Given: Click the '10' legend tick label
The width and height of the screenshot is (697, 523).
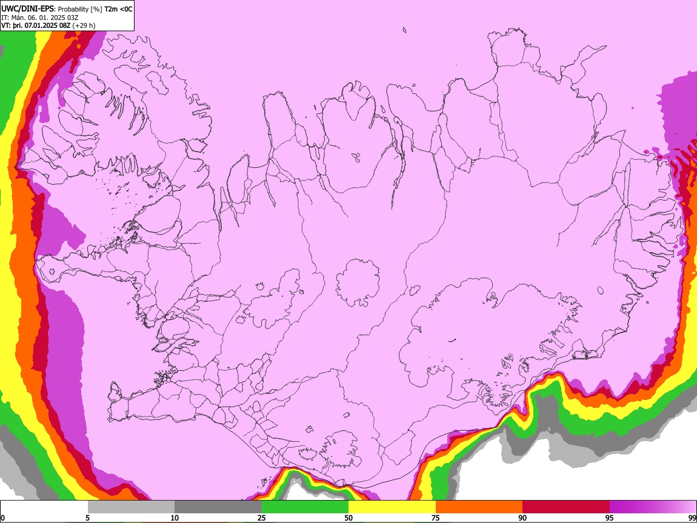Looking at the screenshot, I should pyautogui.click(x=175, y=518).
